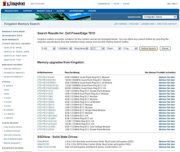
Task: Open the 1066MHz speed dropdown
Action: pyautogui.click(x=65, y=48)
